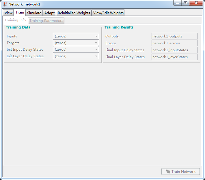Image resolution: width=205 pixels, height=180 pixels.
Task: Click the Outputs field network1_outputs
Action: coord(174,36)
